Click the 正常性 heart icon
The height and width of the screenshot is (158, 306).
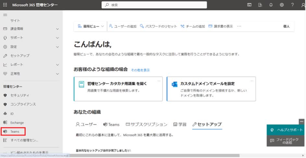5,74
